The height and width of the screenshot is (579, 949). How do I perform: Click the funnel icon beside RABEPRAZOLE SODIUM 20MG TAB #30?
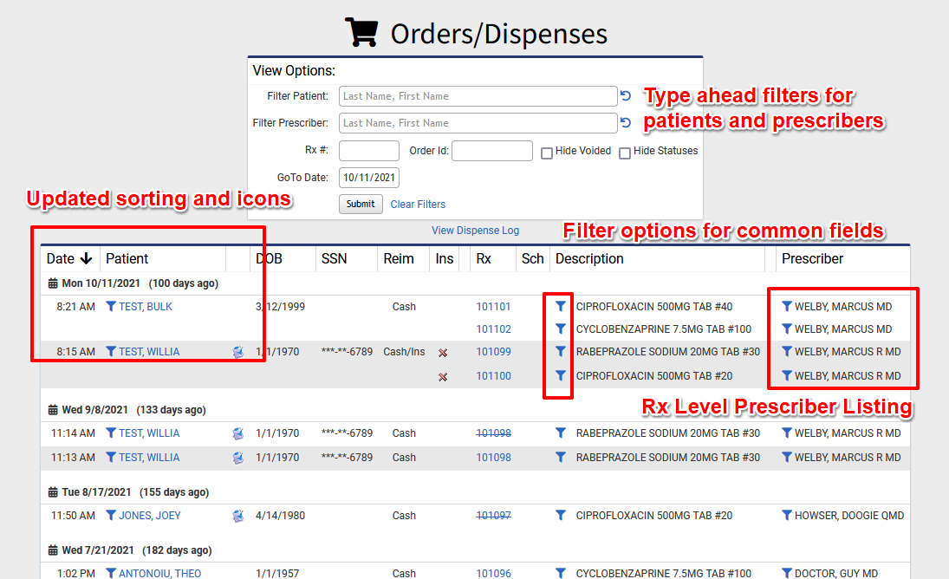[x=560, y=351]
